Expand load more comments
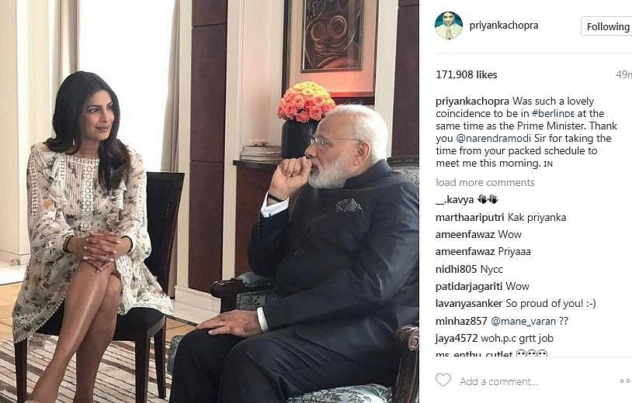Screen dimensions: 632x403 pyautogui.click(x=485, y=183)
